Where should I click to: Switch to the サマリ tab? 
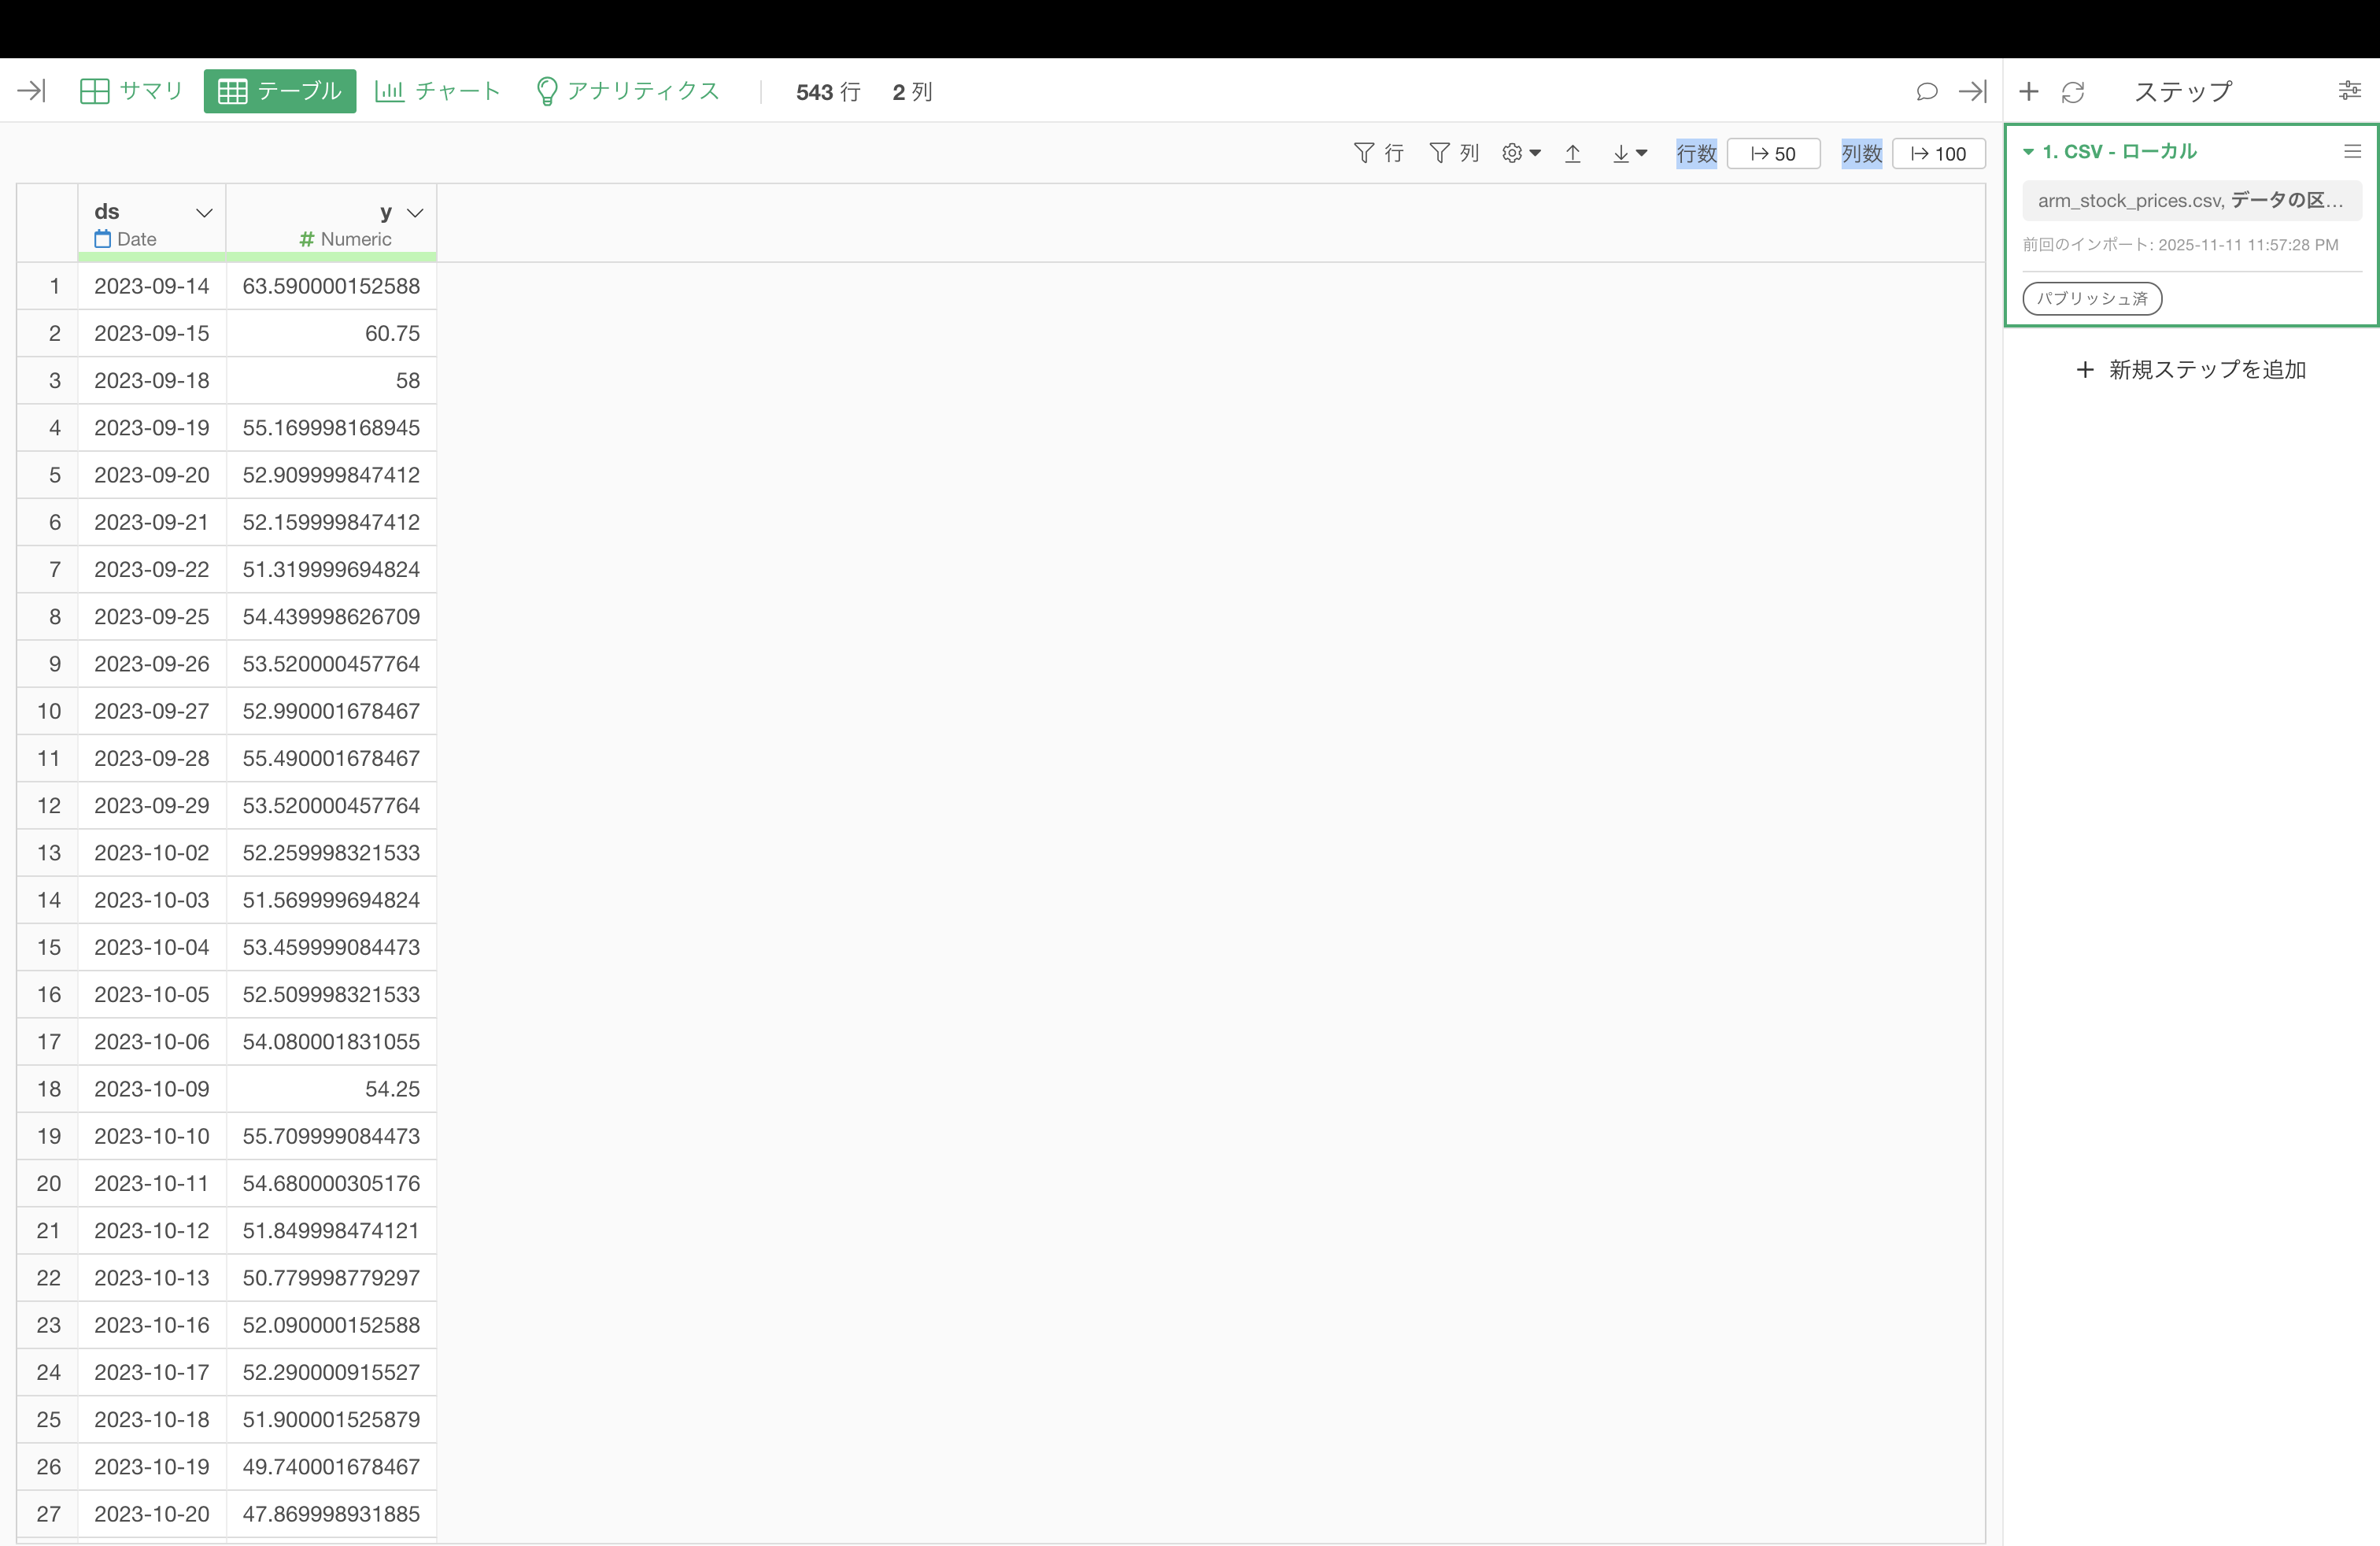(x=132, y=91)
